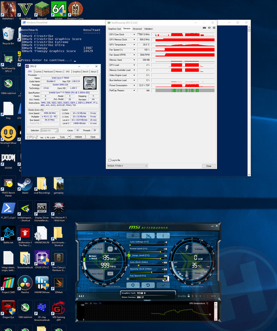Viewport: 277px width, 331px height.
Task: Expand the GPU Core Clock sensor dropdown
Action: point(134,35)
